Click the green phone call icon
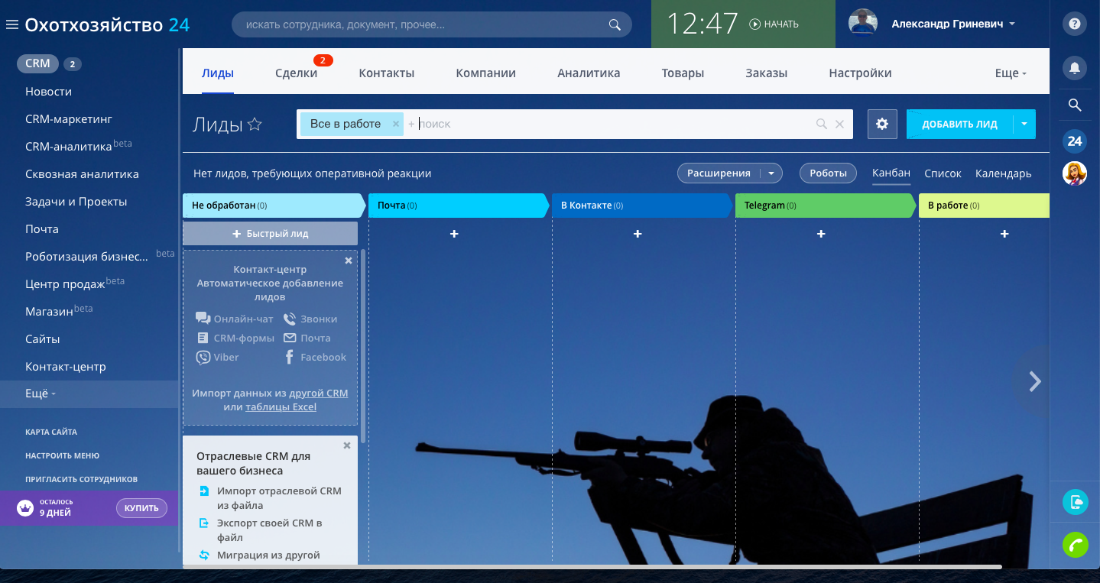Image resolution: width=1100 pixels, height=583 pixels. click(1075, 545)
